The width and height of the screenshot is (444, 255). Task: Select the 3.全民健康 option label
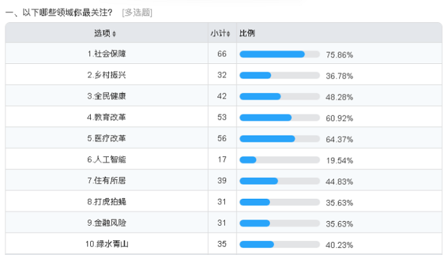pos(106,96)
